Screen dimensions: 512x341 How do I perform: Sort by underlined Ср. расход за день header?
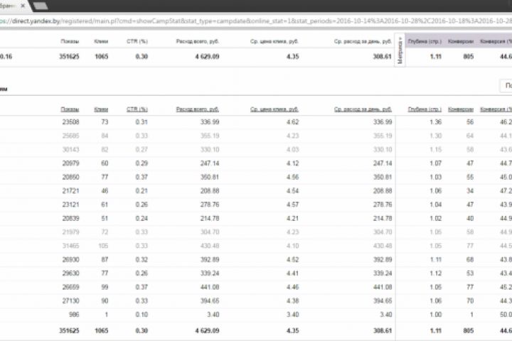coord(363,109)
